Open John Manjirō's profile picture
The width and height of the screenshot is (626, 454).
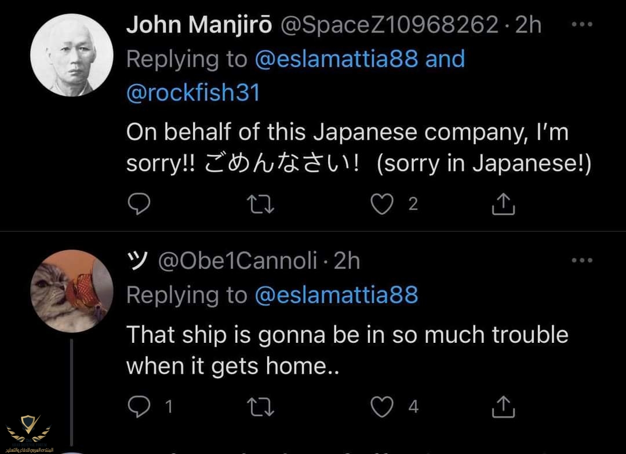pos(71,55)
